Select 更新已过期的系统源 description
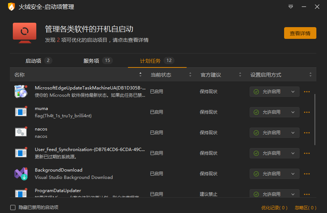 coord(56,157)
